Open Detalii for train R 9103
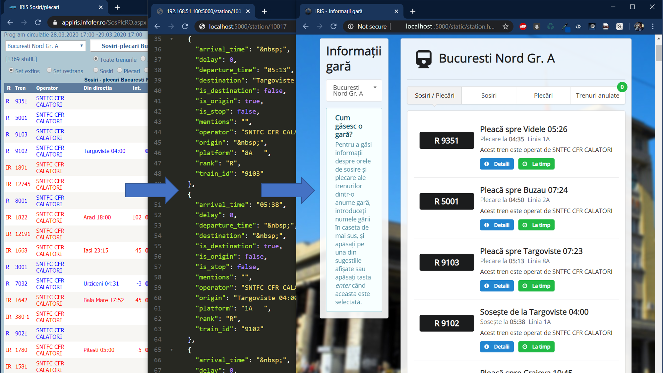Viewport: 663px width, 373px height. pos(497,286)
